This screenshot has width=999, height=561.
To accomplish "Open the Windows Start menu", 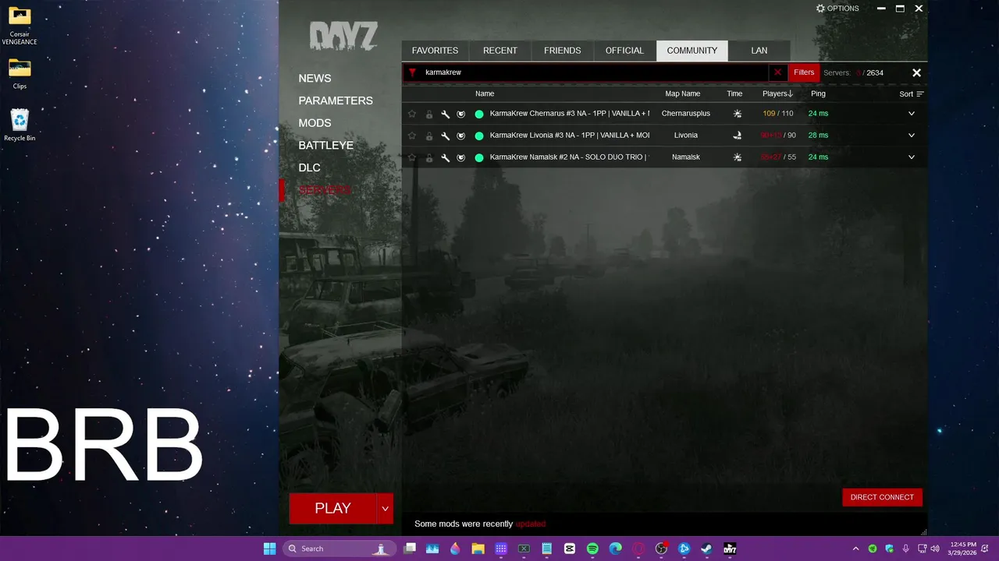I will pyautogui.click(x=269, y=549).
